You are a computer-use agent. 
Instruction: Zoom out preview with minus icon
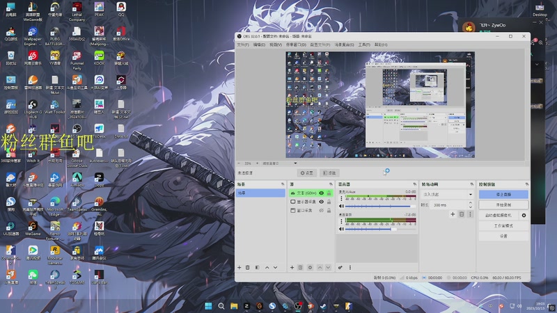coord(239,163)
